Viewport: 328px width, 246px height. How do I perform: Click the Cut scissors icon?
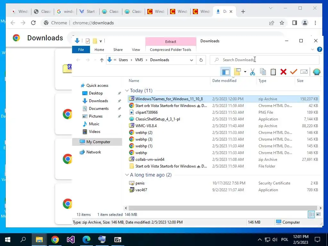pyautogui.click(x=252, y=72)
